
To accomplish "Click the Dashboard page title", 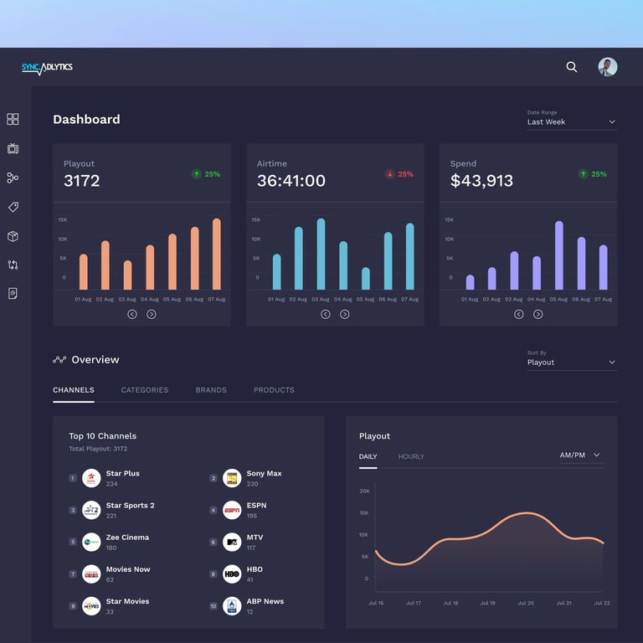I will click(x=86, y=120).
